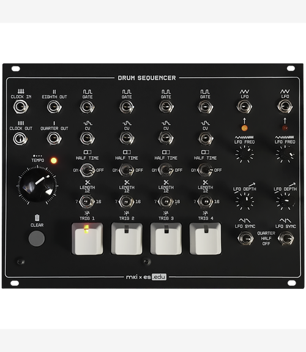This screenshot has width=306, height=352.
Task: Toggle the LENGTH switch above TRIG 4
Action: (x=205, y=201)
